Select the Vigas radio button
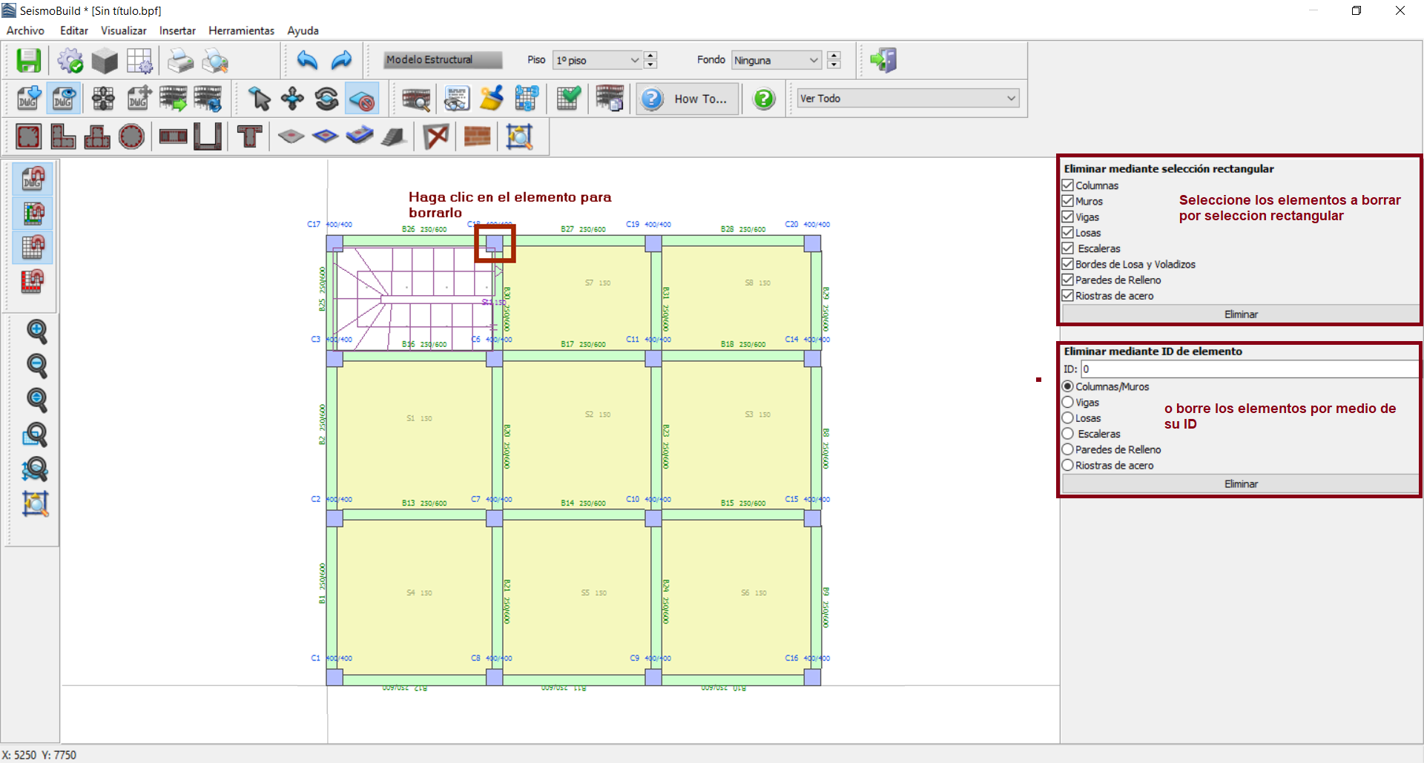This screenshot has width=1424, height=763. [x=1068, y=403]
